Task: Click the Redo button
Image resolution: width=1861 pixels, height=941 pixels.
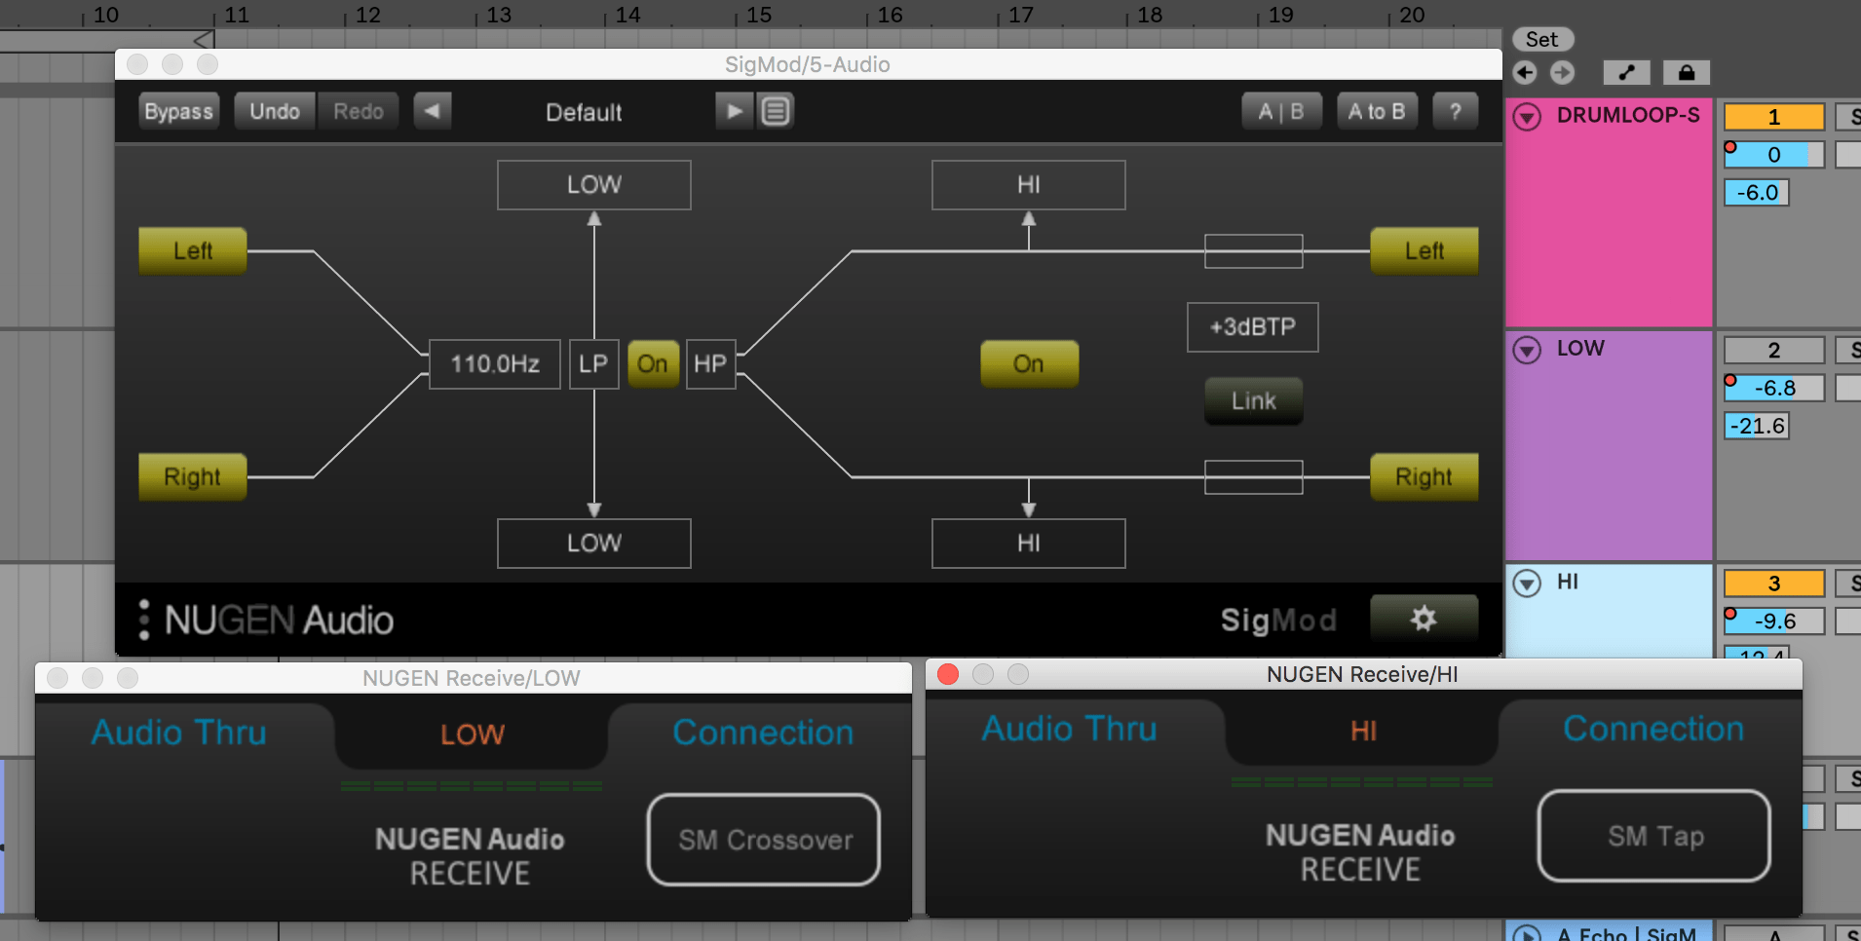Action: coord(359,111)
